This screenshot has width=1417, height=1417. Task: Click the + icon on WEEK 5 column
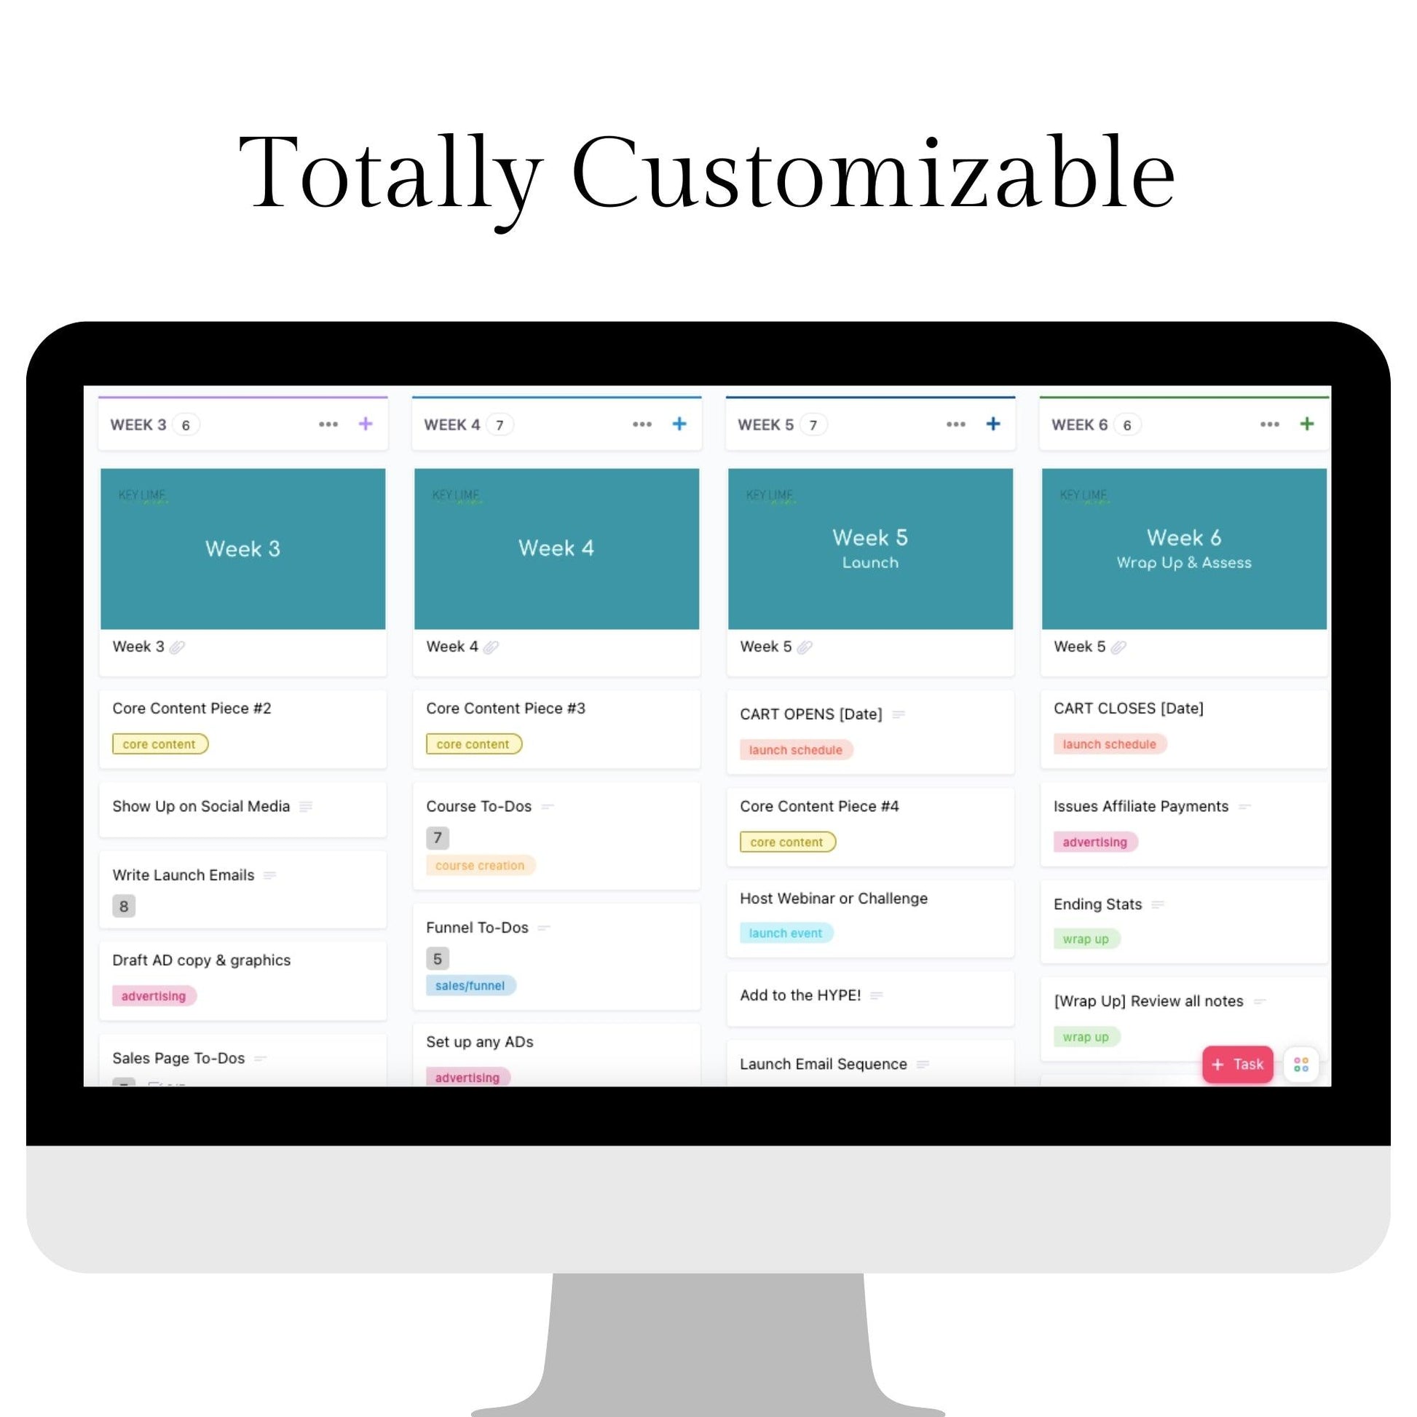point(994,425)
